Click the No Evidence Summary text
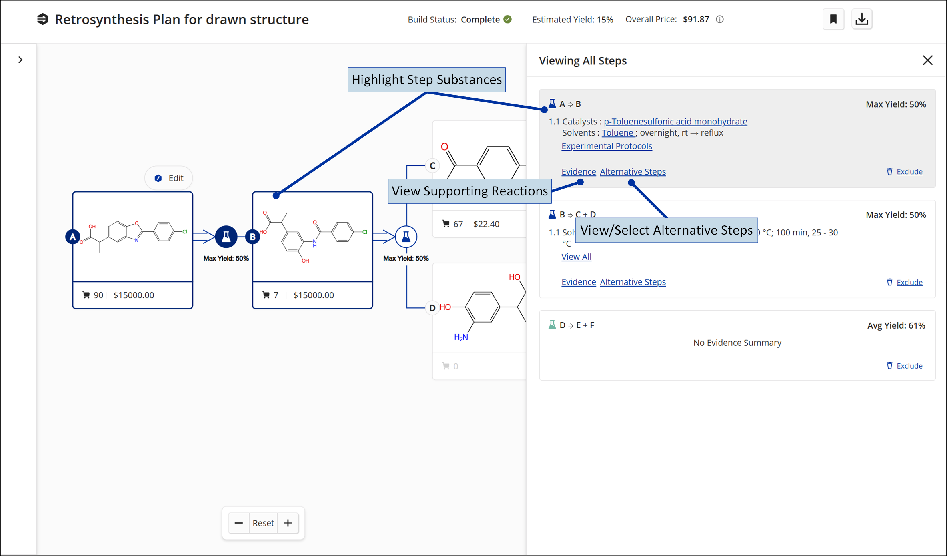Image resolution: width=947 pixels, height=556 pixels. (x=737, y=343)
